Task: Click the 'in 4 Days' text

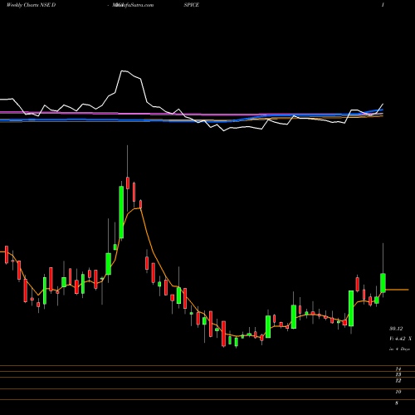Action: tap(399, 349)
